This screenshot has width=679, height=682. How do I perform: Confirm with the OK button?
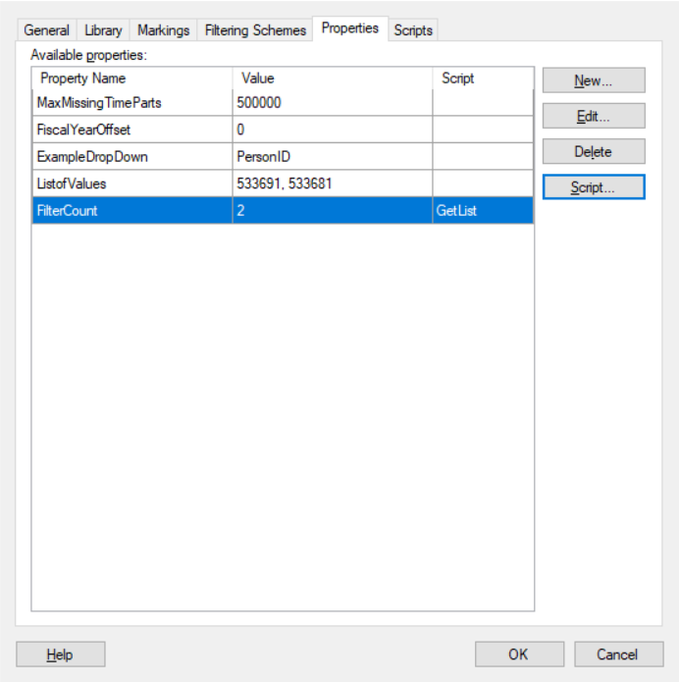click(519, 655)
